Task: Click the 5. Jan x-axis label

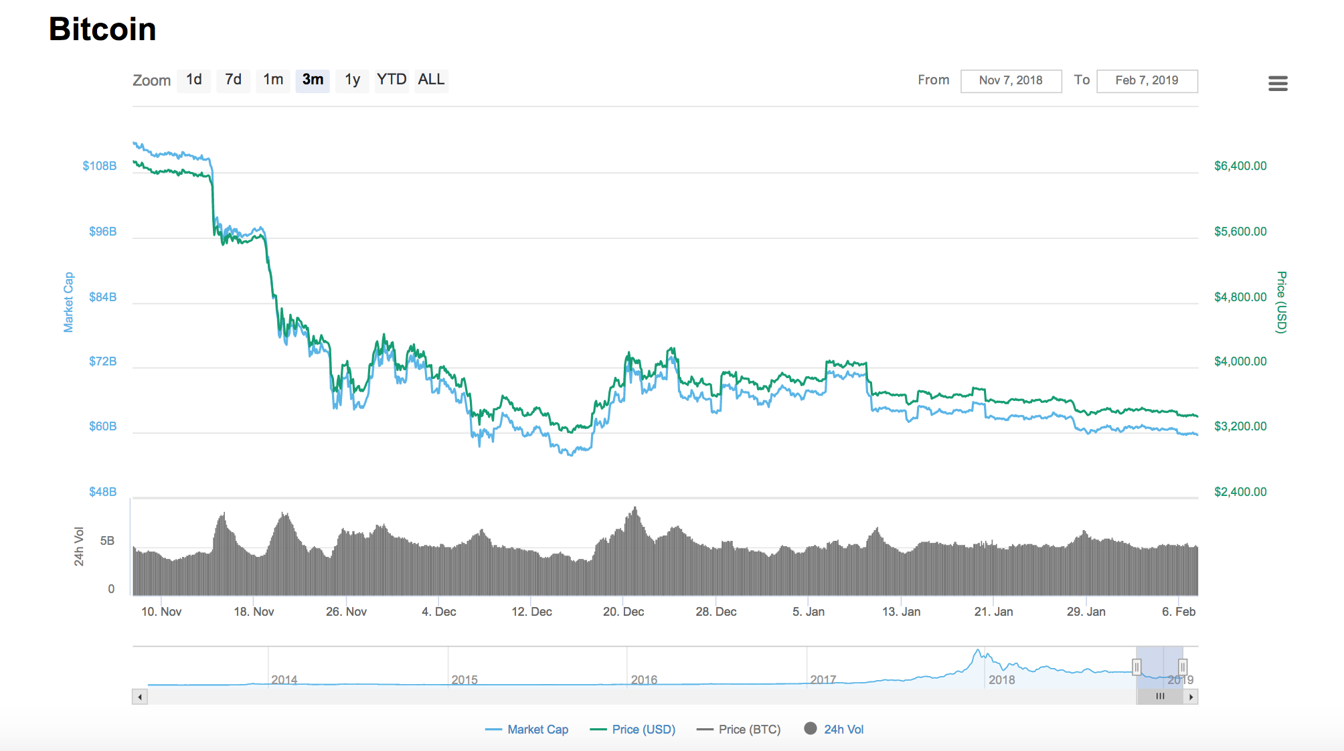Action: (809, 612)
